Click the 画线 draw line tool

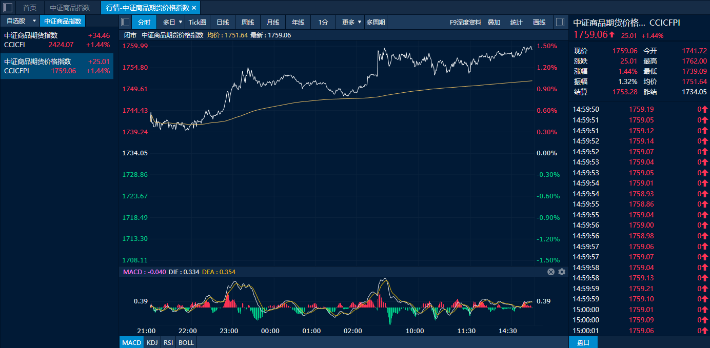[x=539, y=22]
